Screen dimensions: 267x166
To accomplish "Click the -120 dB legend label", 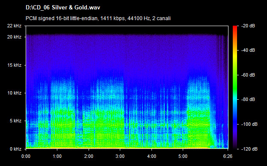I will pyautogui.click(x=249, y=149).
